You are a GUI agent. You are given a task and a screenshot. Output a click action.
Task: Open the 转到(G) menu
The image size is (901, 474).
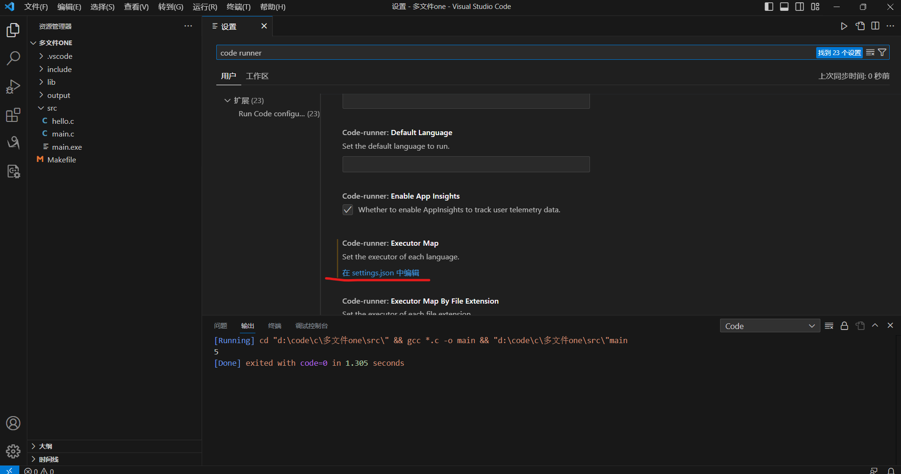pos(171,7)
